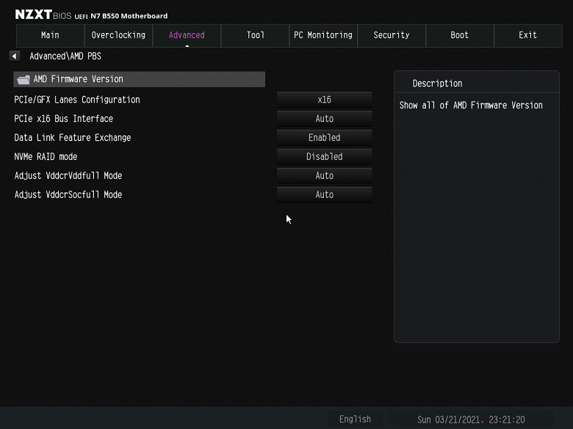Switch to the Security tab
This screenshot has height=429, width=573.
coord(392,35)
